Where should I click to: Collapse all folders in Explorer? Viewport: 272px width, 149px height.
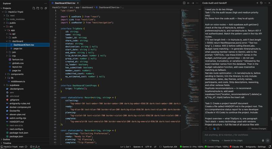click(46, 8)
